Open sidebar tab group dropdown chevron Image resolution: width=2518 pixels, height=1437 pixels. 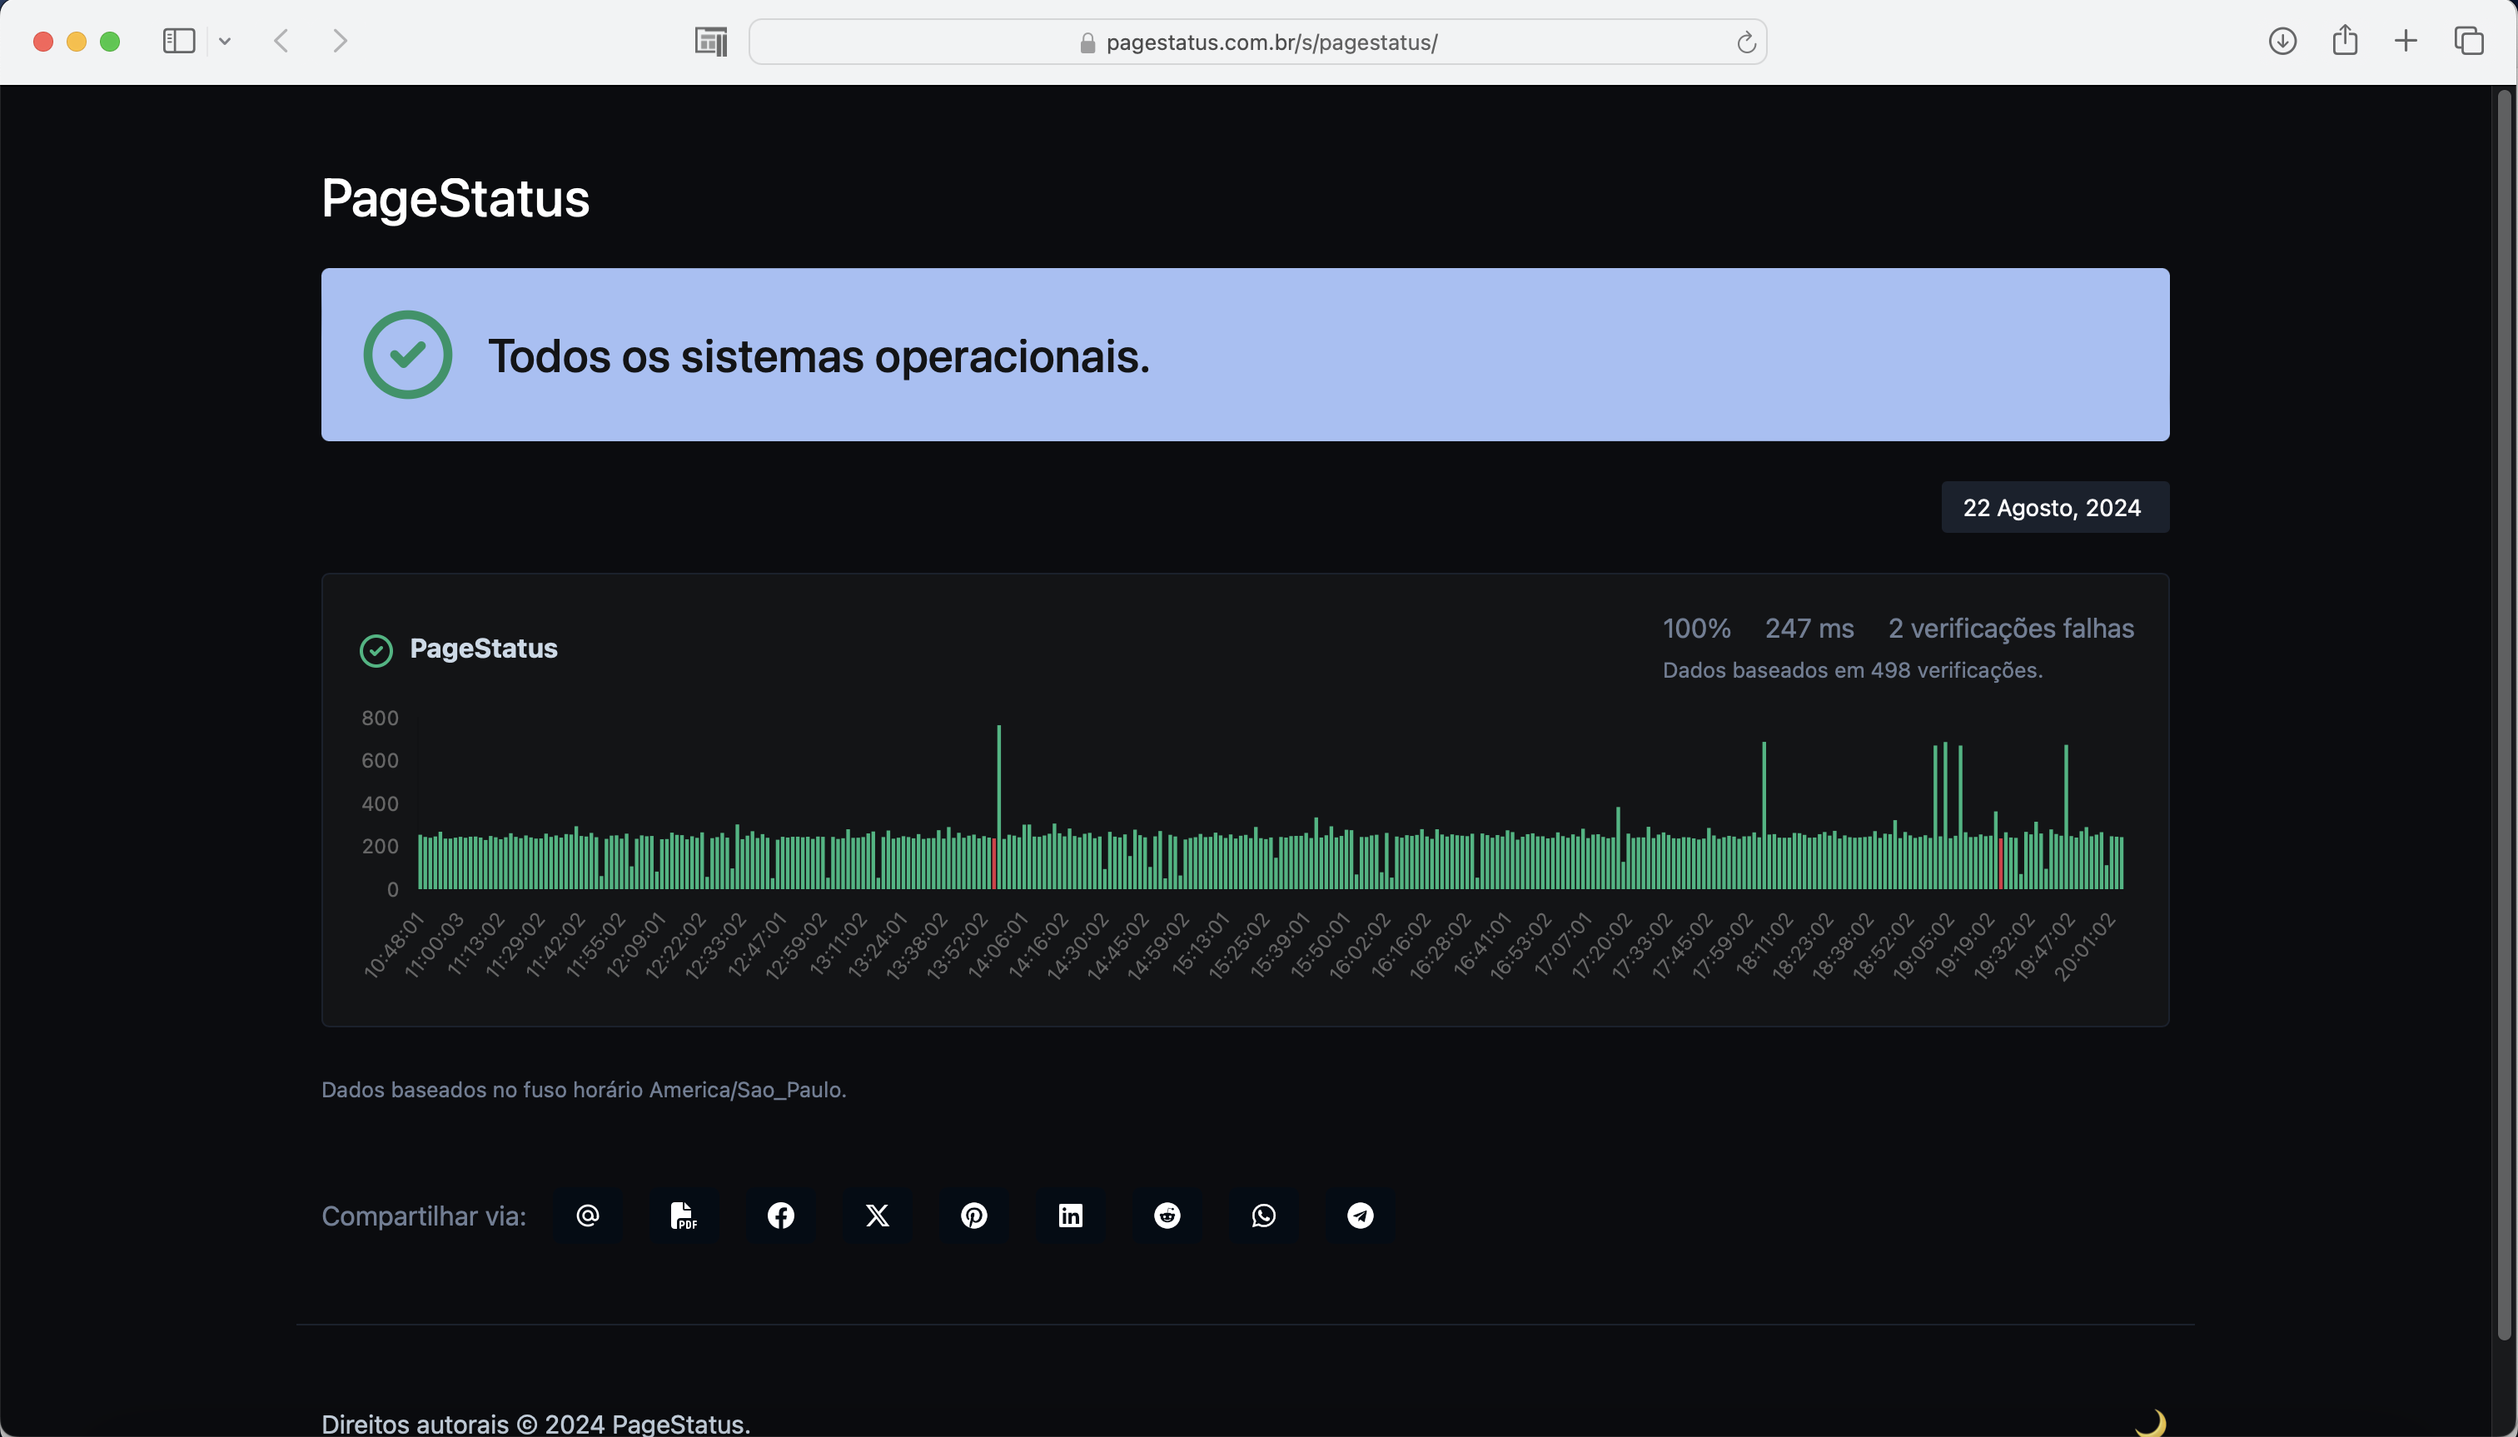(x=225, y=42)
